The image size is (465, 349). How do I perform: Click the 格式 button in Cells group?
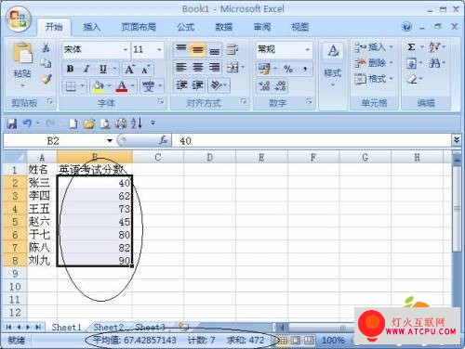374,79
